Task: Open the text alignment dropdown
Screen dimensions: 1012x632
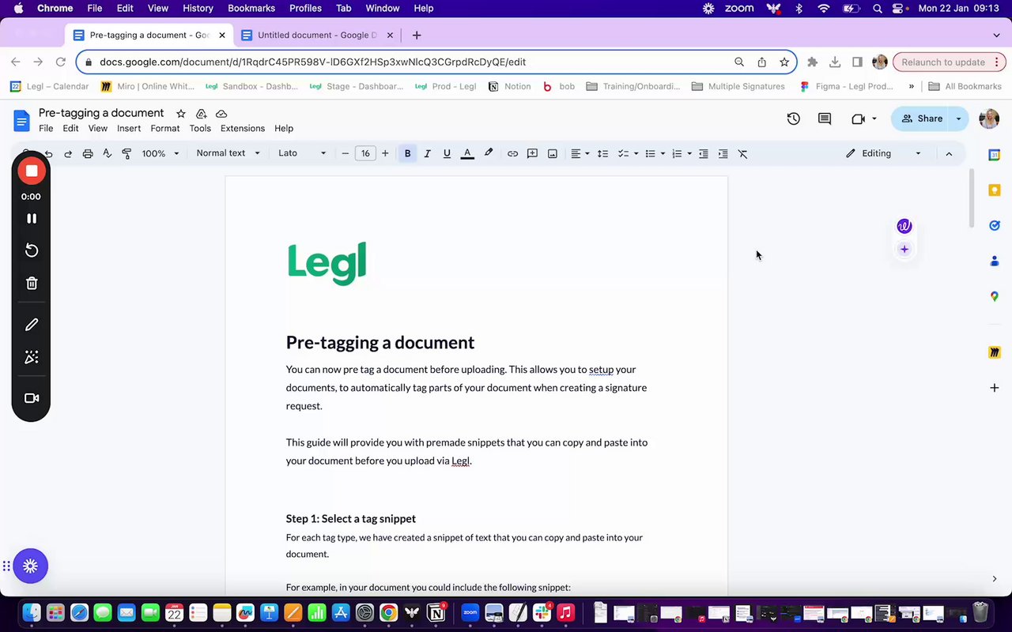Action: 580,153
